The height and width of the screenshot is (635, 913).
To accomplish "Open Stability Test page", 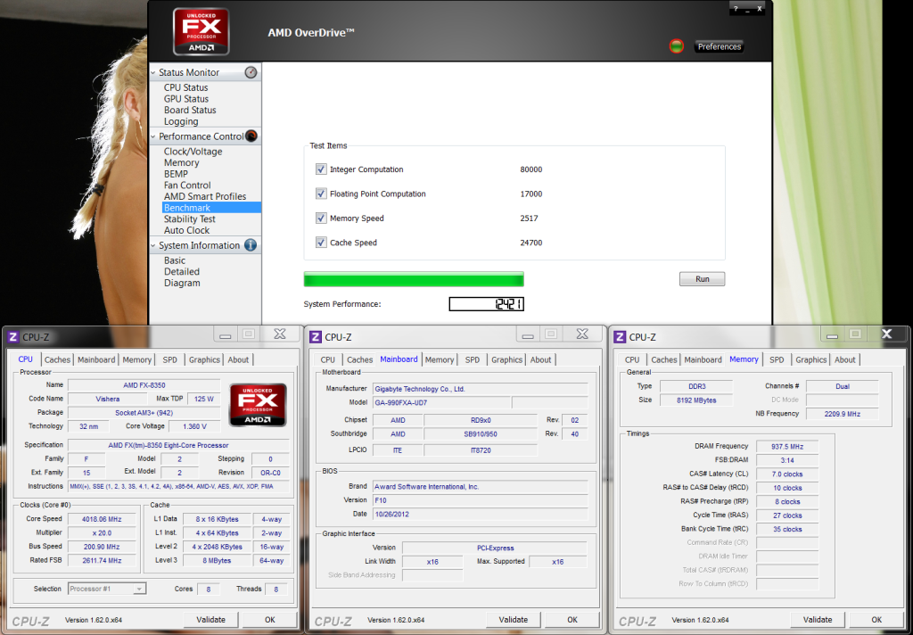I will click(189, 219).
